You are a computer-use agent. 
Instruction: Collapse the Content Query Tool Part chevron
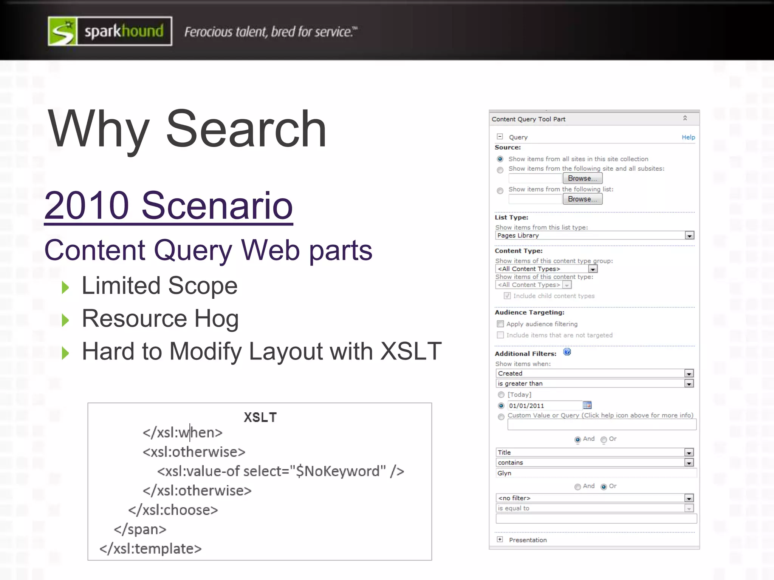[x=685, y=118]
